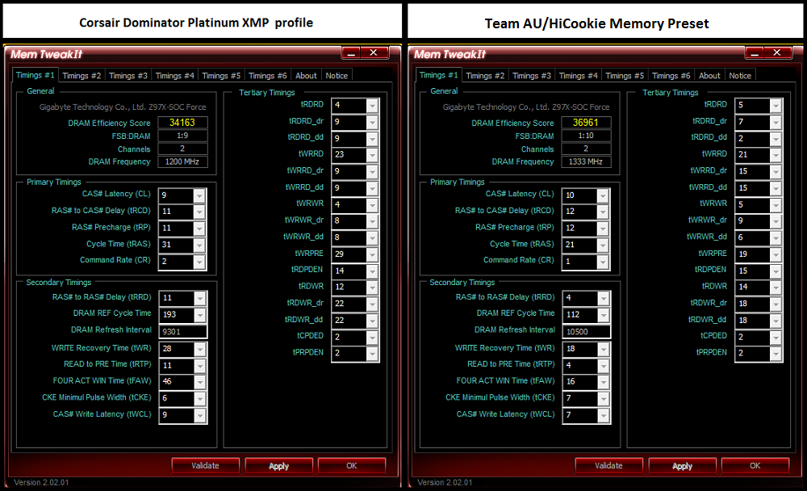Click OK button in Corsair window
807x491 pixels.
pos(352,466)
